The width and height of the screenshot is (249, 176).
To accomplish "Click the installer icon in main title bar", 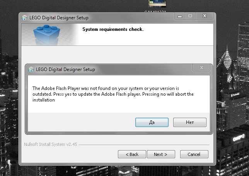I will coord(24,18).
